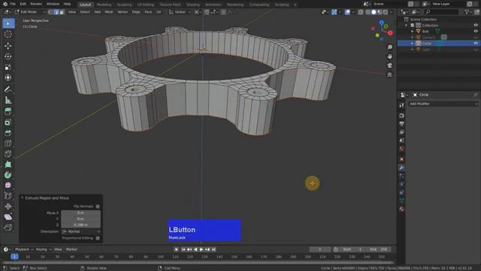
Task: Click the outliner search field
Action: (442, 12)
